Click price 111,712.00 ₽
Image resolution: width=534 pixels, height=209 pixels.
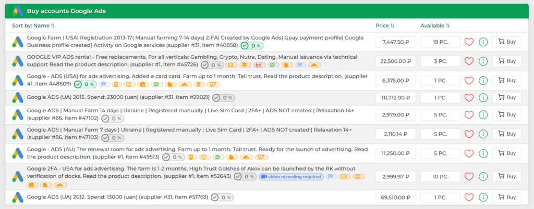coord(395,98)
